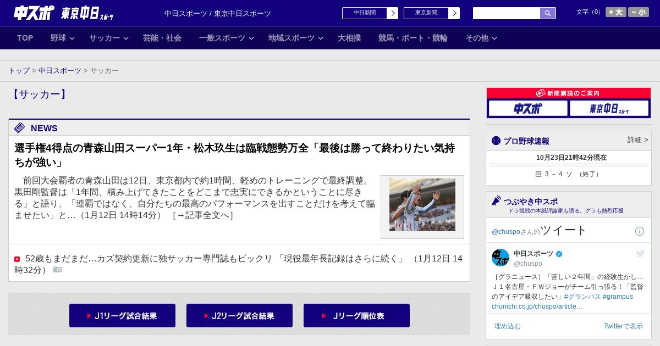This screenshot has width=660, height=346.
Task: Click the 中スポ subscription banner logo
Action: [x=528, y=108]
